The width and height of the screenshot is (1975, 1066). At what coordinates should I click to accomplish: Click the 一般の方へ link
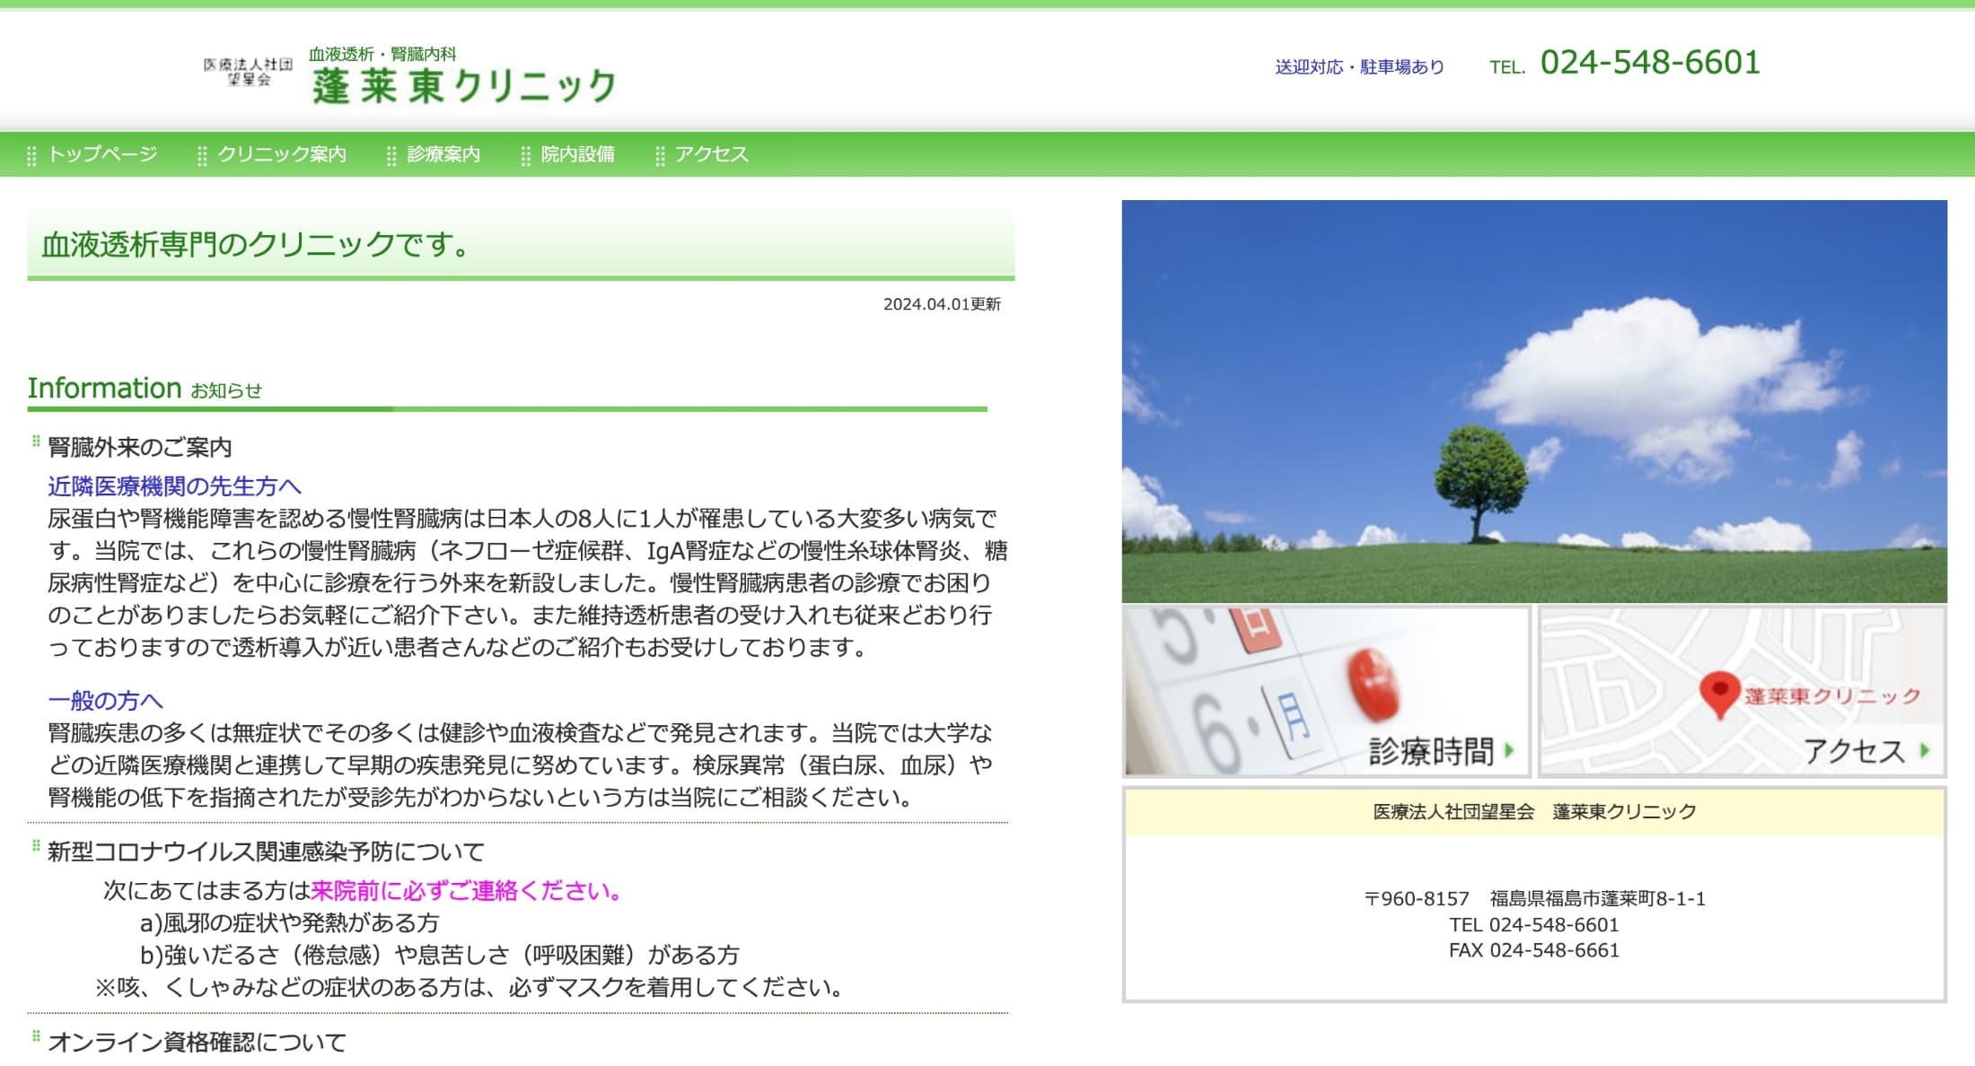[x=104, y=701]
